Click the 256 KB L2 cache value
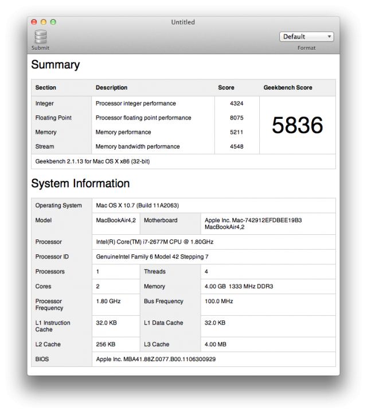This screenshot has height=414, width=367. tap(106, 345)
